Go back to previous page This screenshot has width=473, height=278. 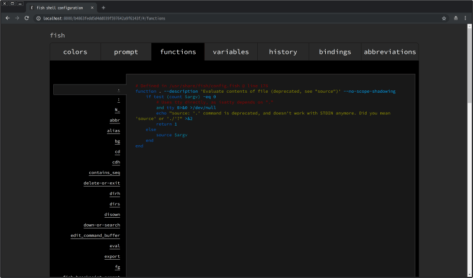(x=8, y=18)
